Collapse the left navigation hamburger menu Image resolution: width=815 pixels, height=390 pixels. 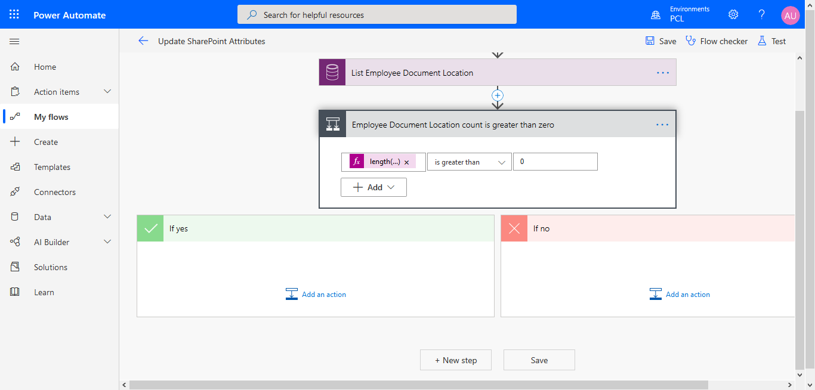(15, 41)
